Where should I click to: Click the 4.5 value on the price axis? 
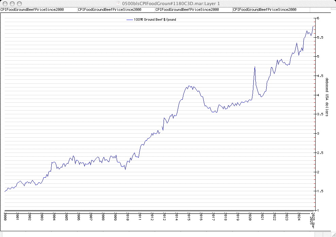(x=320, y=76)
